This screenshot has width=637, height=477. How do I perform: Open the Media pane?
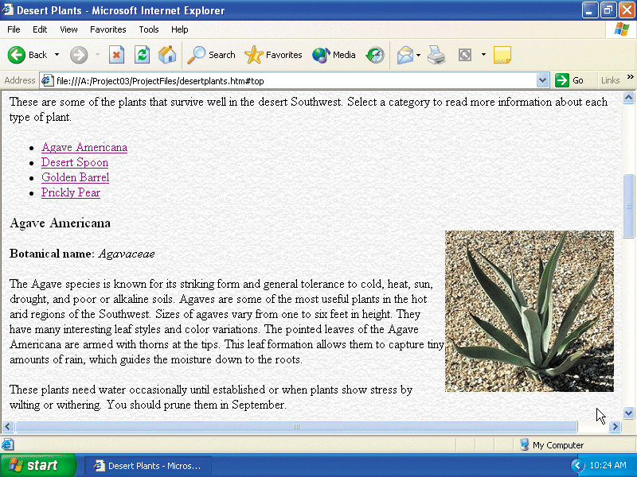(334, 55)
